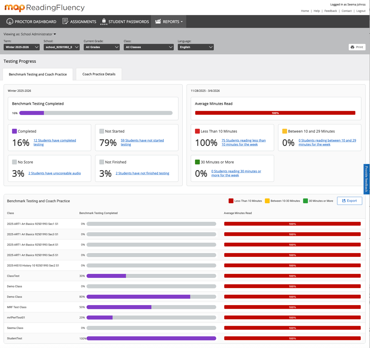Click Logout in the top right

pos(361,11)
